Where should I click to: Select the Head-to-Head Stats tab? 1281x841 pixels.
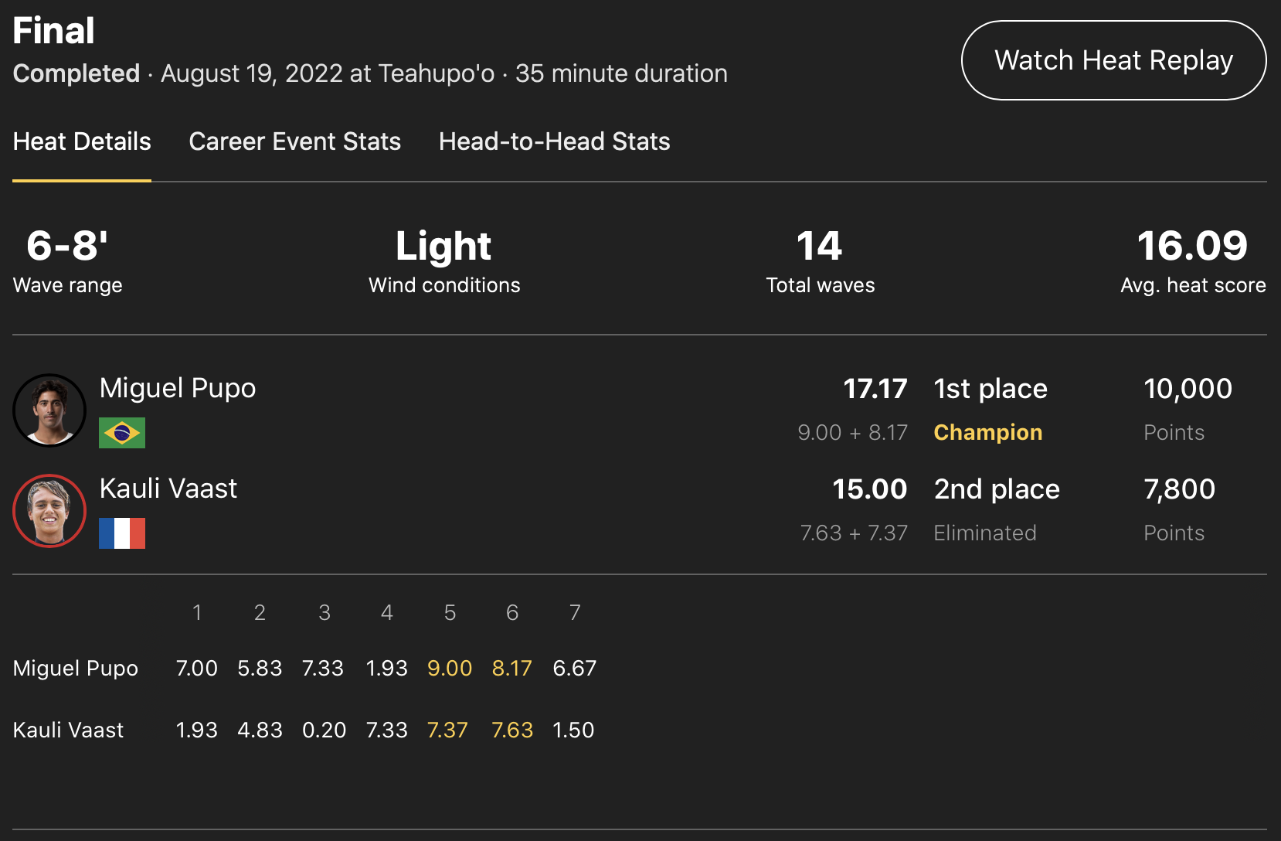[554, 141]
